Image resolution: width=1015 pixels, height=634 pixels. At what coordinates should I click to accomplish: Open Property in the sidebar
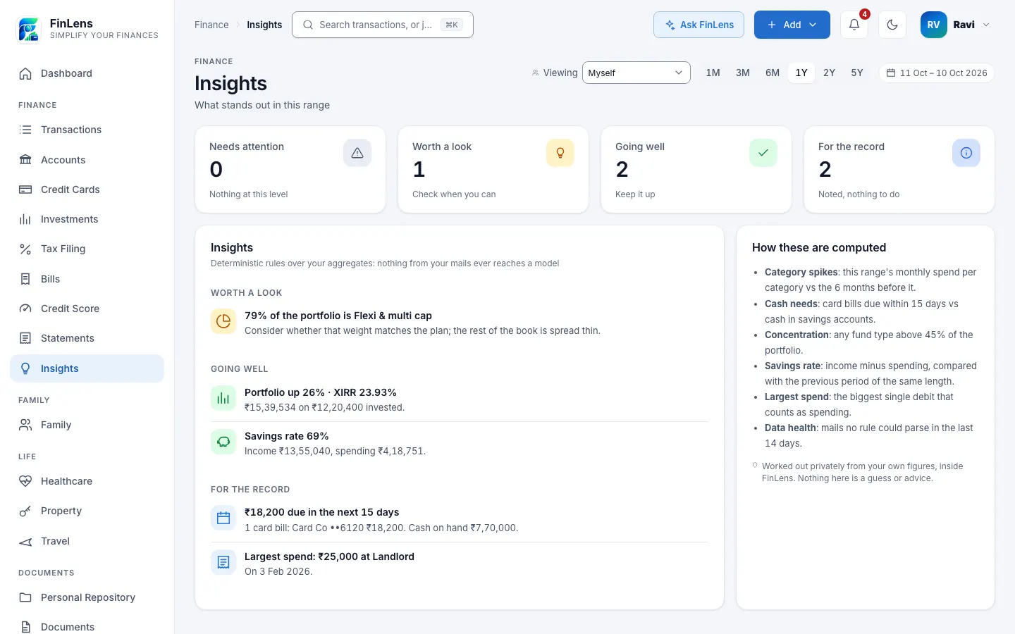pos(87,511)
